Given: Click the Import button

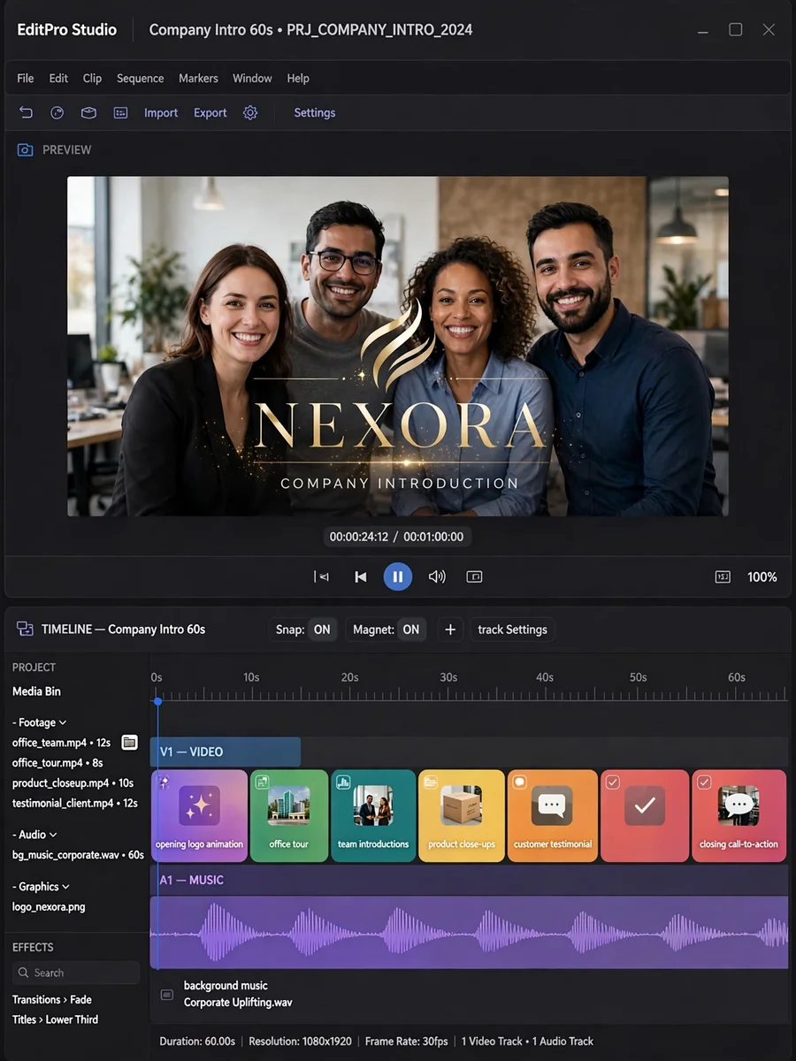Looking at the screenshot, I should coord(161,113).
